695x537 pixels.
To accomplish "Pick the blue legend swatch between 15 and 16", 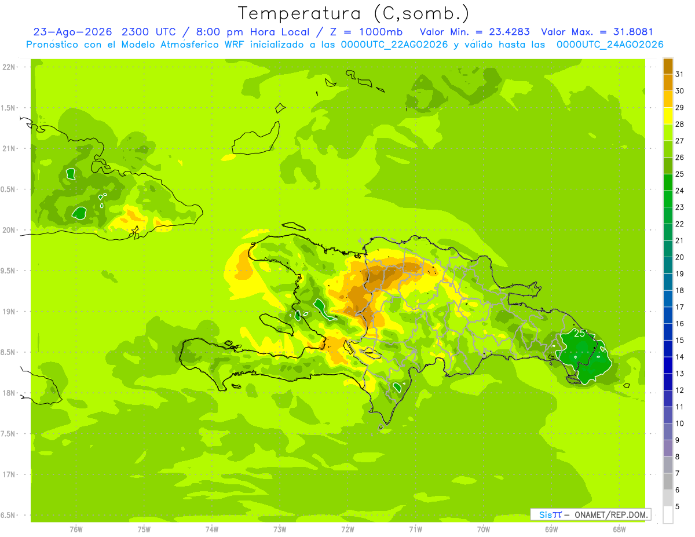I will 668,332.
